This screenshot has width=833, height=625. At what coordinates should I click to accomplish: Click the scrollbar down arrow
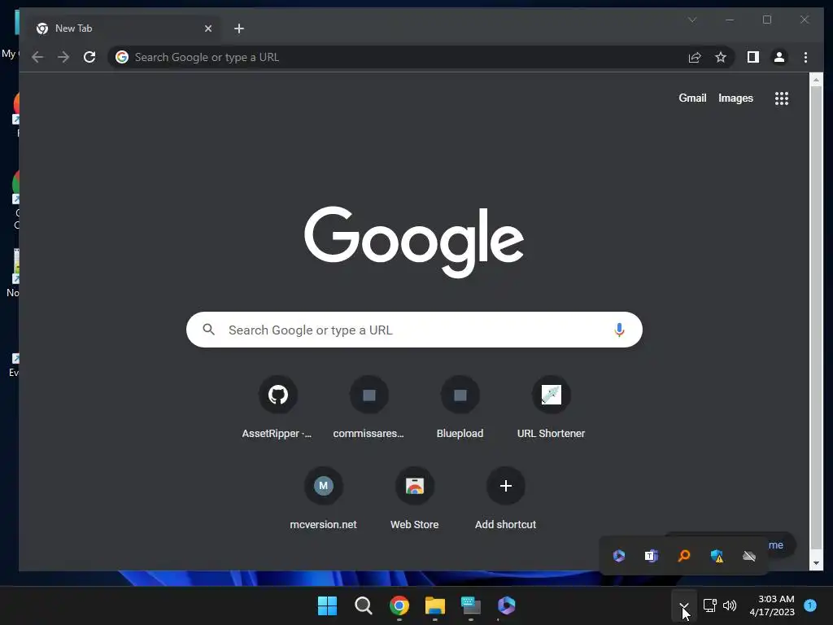(x=816, y=563)
